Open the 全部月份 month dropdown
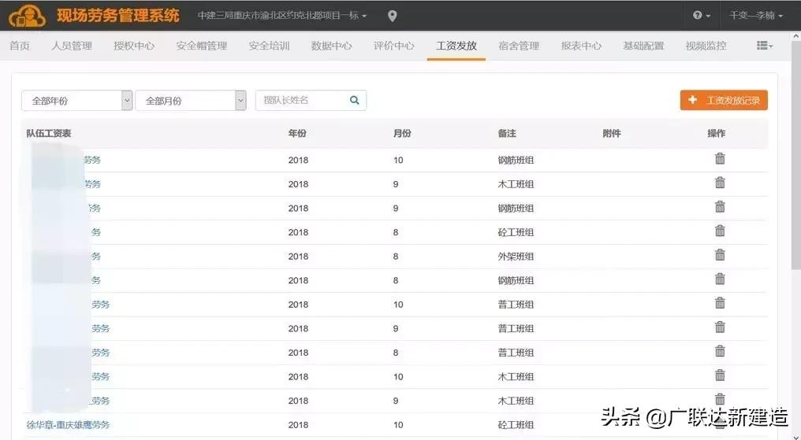The width and height of the screenshot is (801, 440). coord(191,101)
